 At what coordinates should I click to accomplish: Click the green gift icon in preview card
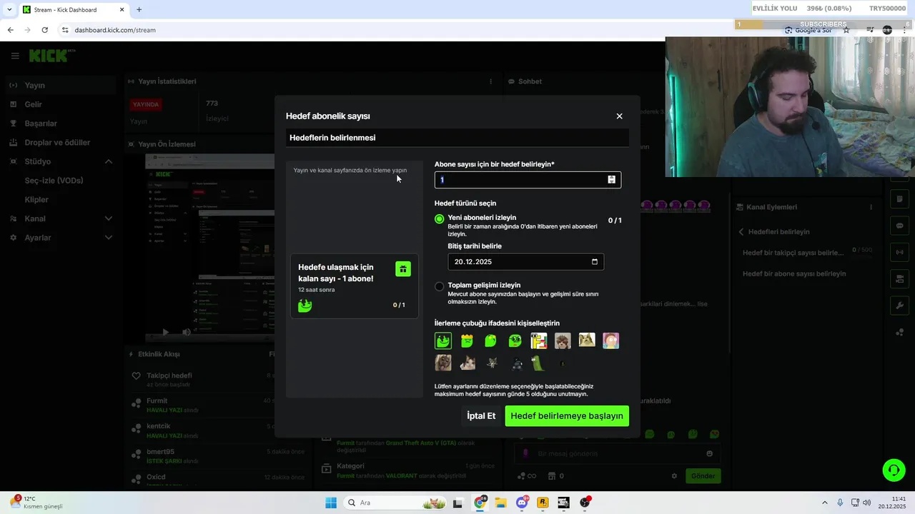coord(403,268)
